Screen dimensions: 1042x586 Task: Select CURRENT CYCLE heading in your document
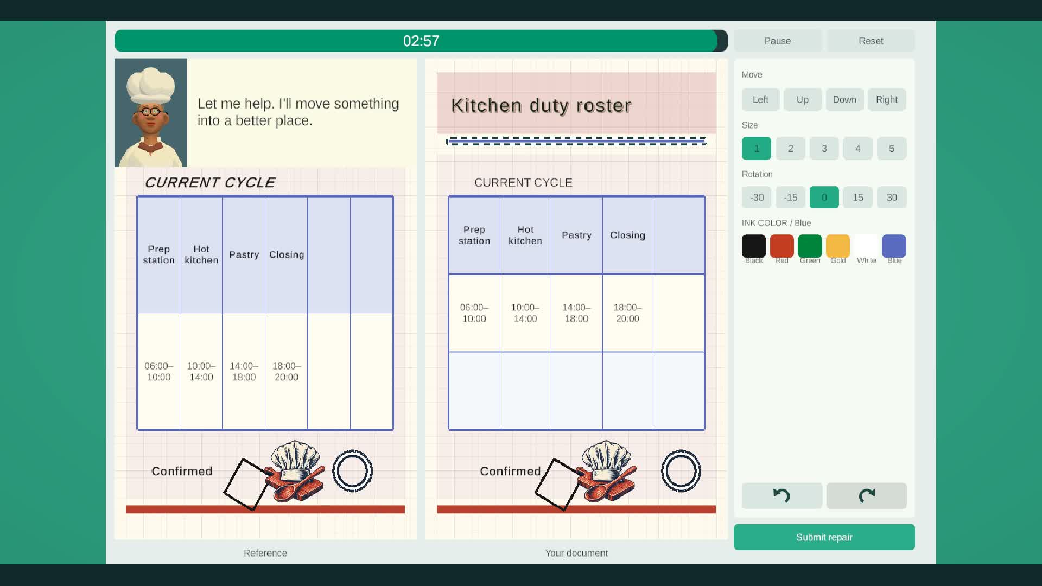[523, 183]
